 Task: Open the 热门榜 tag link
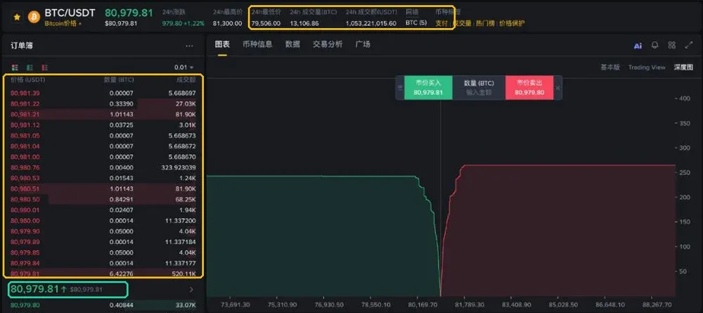[485, 23]
